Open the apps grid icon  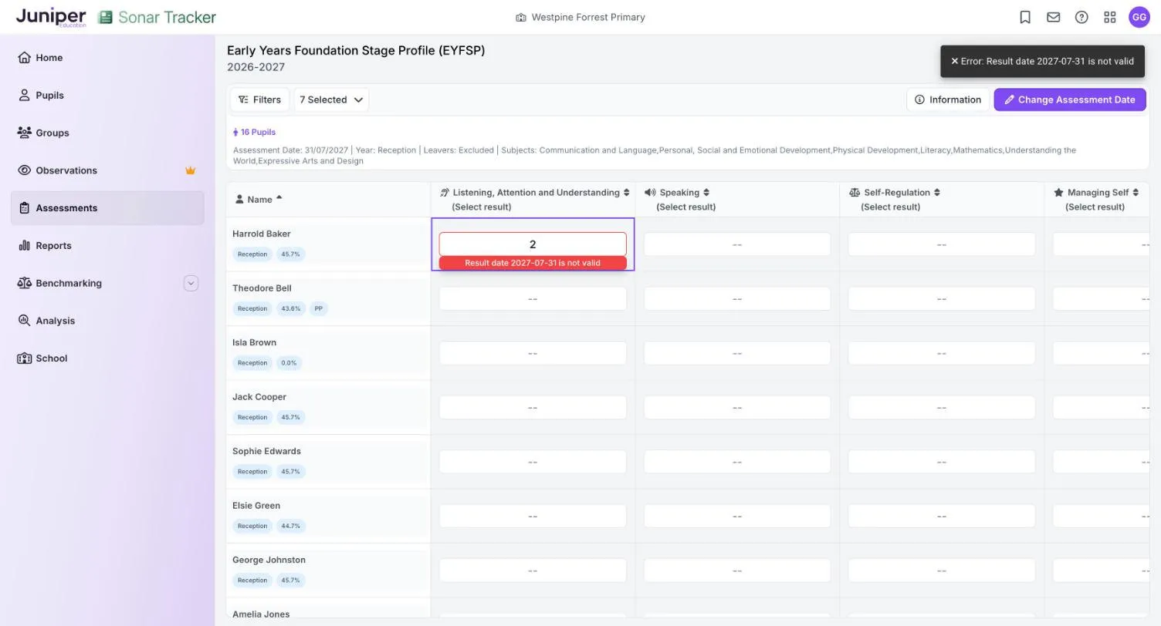pos(1110,17)
